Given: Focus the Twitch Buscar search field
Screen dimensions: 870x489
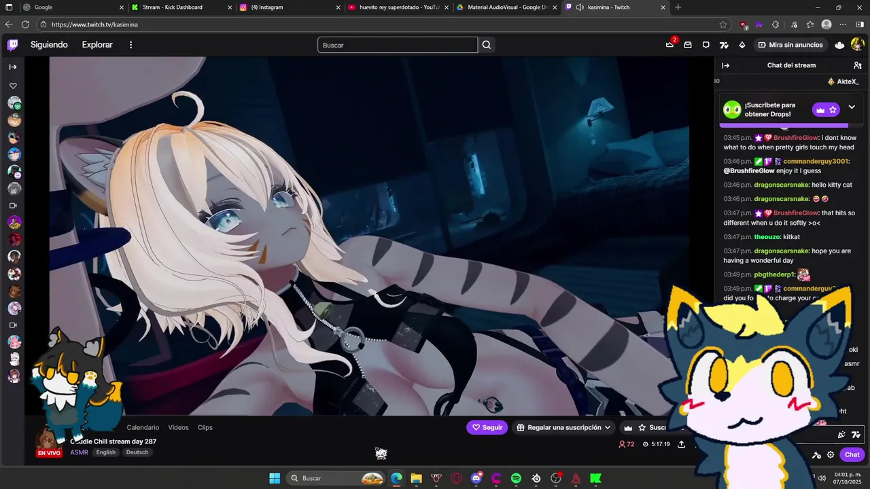Looking at the screenshot, I should (x=398, y=45).
